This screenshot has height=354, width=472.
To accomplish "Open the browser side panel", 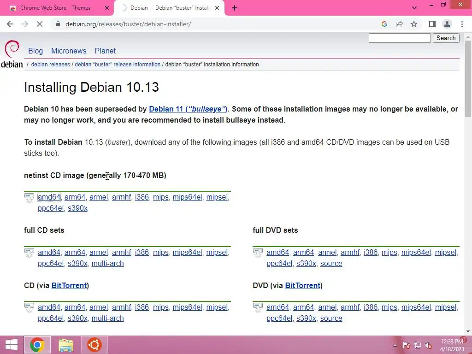I will click(x=432, y=24).
